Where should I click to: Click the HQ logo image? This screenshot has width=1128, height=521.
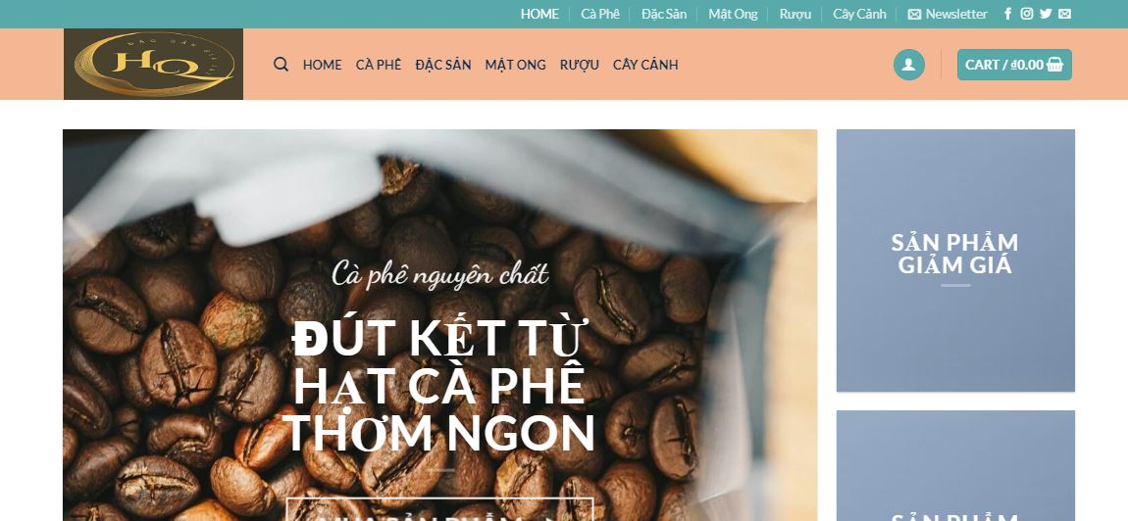tap(153, 64)
